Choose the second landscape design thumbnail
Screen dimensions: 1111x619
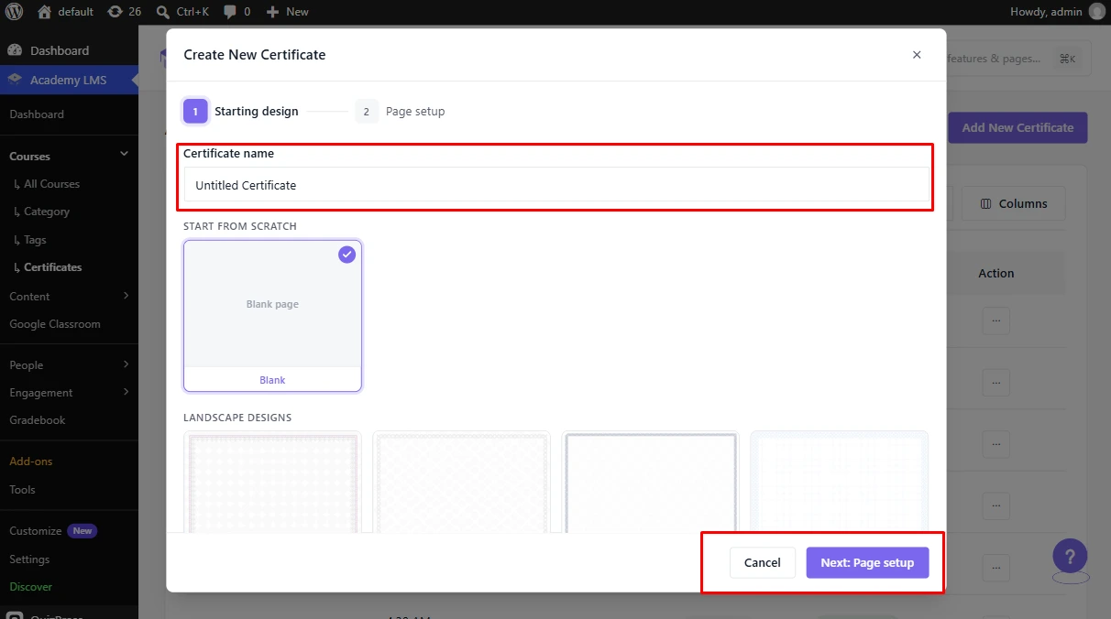point(461,481)
